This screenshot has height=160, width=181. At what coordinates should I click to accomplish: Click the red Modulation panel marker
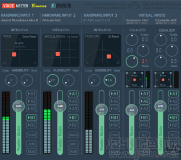click(x=58, y=54)
